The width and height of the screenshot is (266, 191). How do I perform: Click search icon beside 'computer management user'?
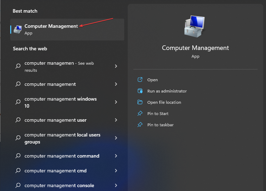(18, 120)
